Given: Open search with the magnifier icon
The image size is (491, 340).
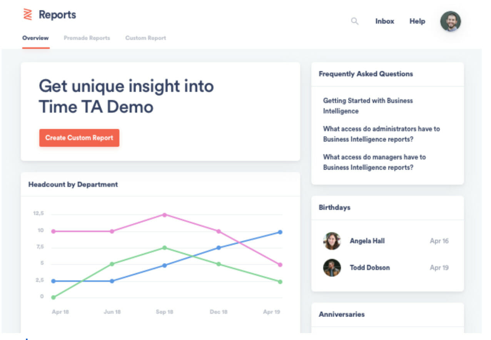Looking at the screenshot, I should pyautogui.click(x=354, y=22).
